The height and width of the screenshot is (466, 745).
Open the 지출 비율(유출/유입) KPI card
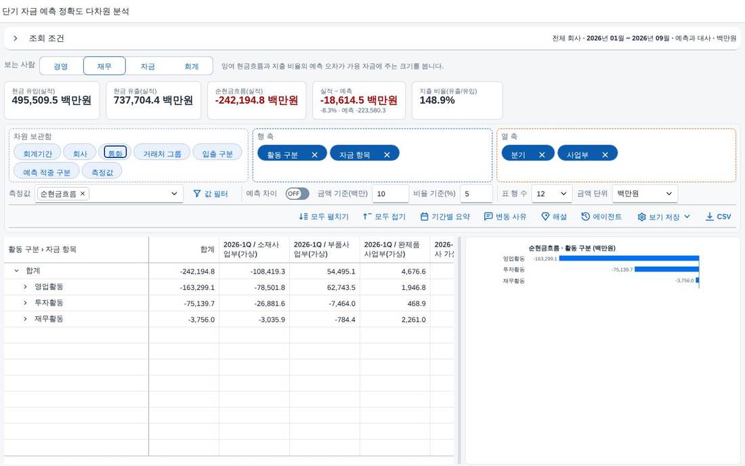pyautogui.click(x=457, y=100)
